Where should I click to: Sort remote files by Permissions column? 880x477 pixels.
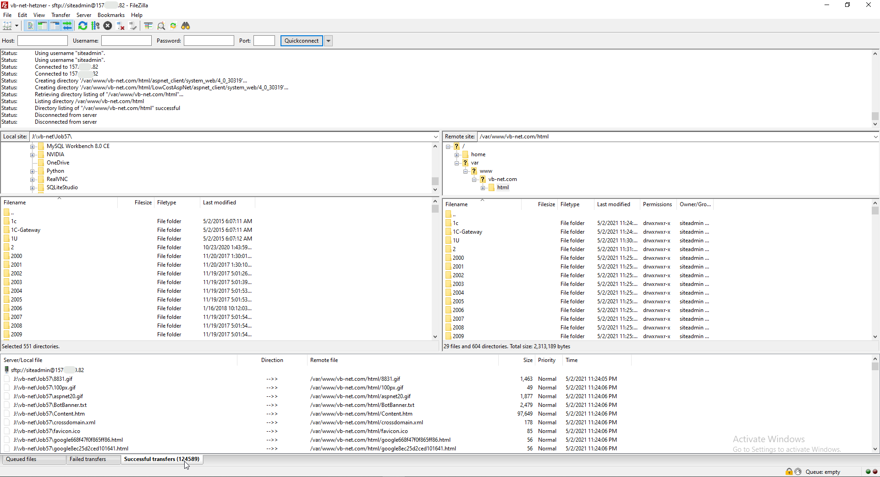(x=658, y=204)
